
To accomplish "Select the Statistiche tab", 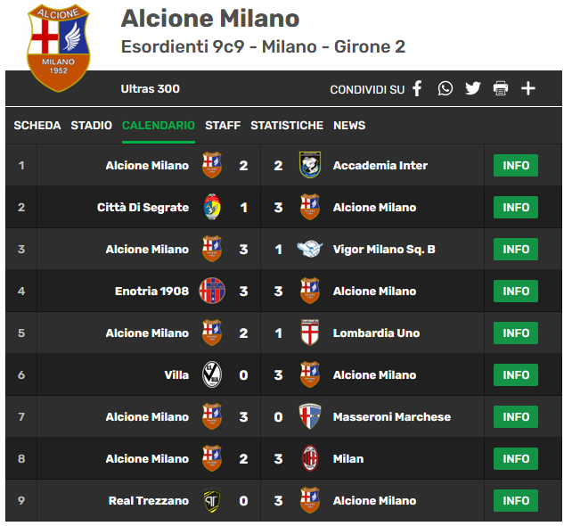I will point(287,126).
